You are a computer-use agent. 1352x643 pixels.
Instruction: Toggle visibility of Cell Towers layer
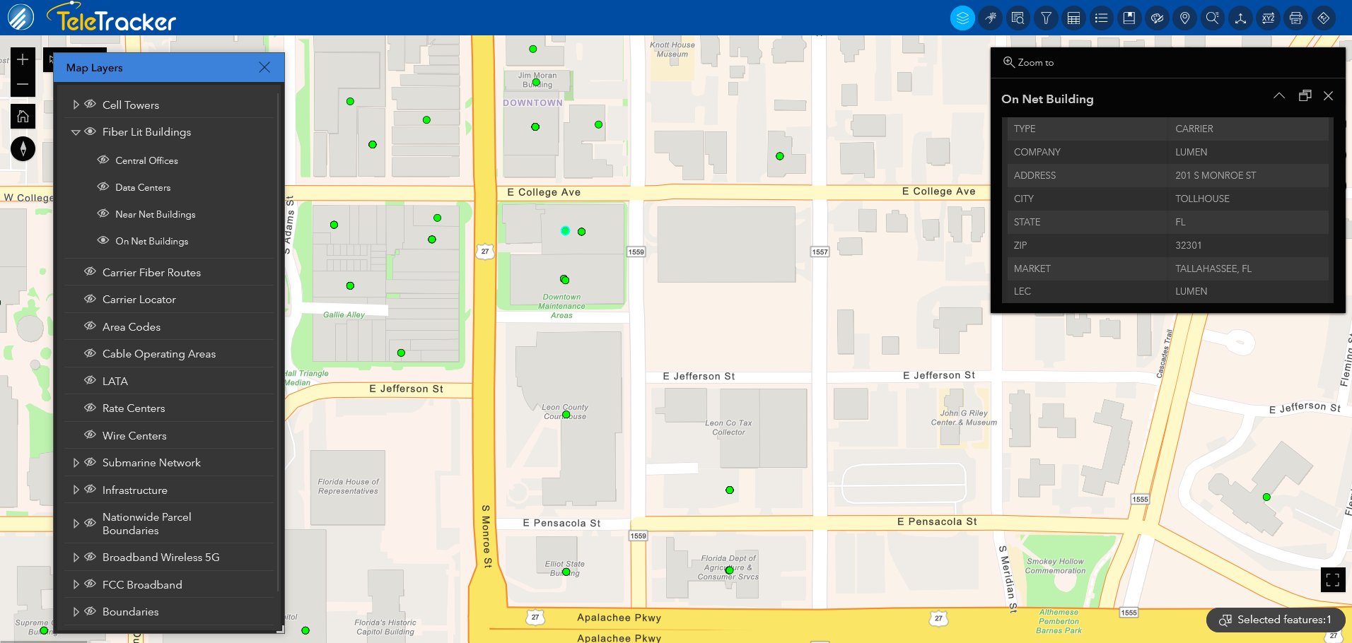(91, 105)
